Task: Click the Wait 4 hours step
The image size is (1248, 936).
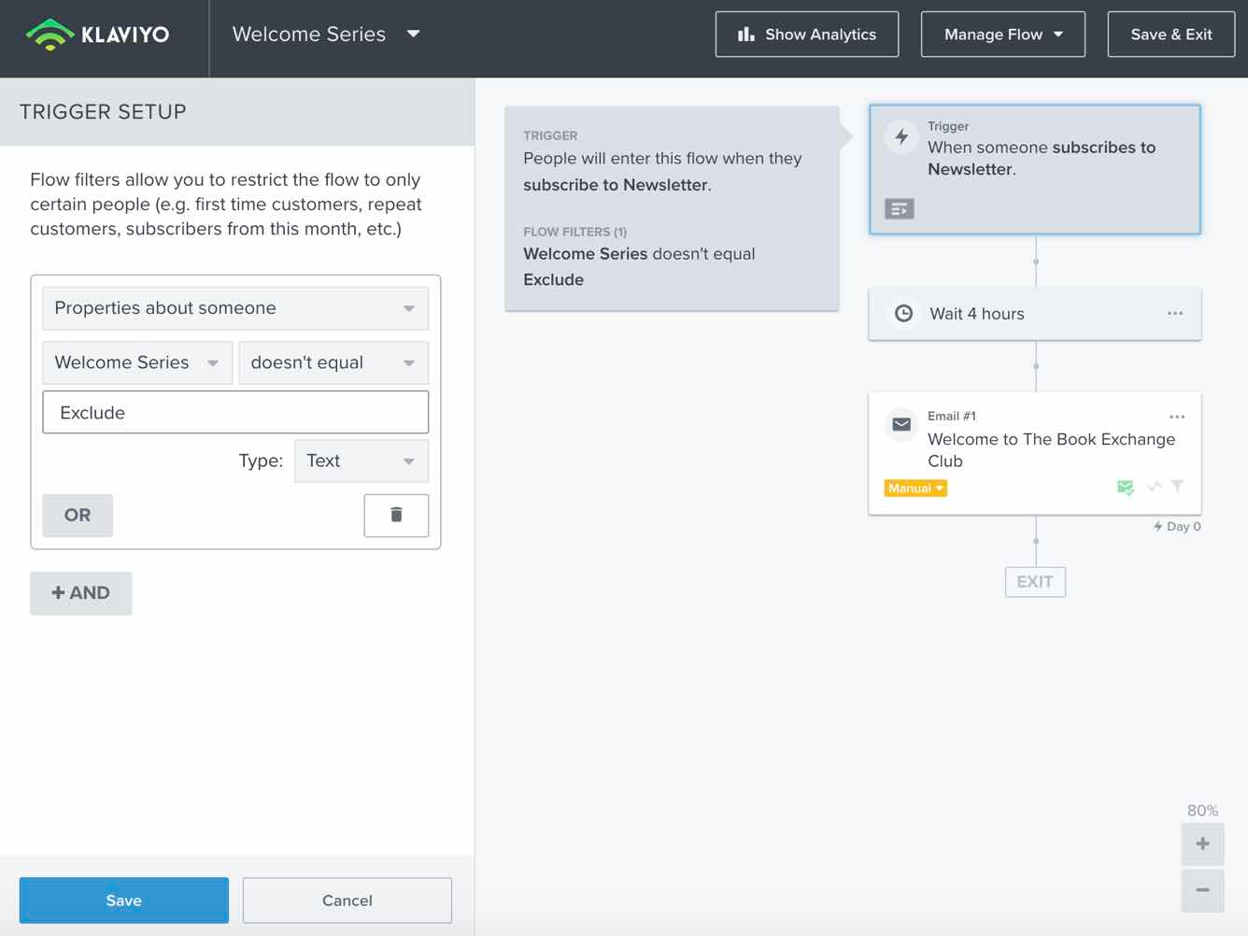Action: pyautogui.click(x=1035, y=314)
